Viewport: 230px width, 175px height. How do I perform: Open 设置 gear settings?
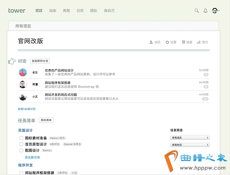167,42
